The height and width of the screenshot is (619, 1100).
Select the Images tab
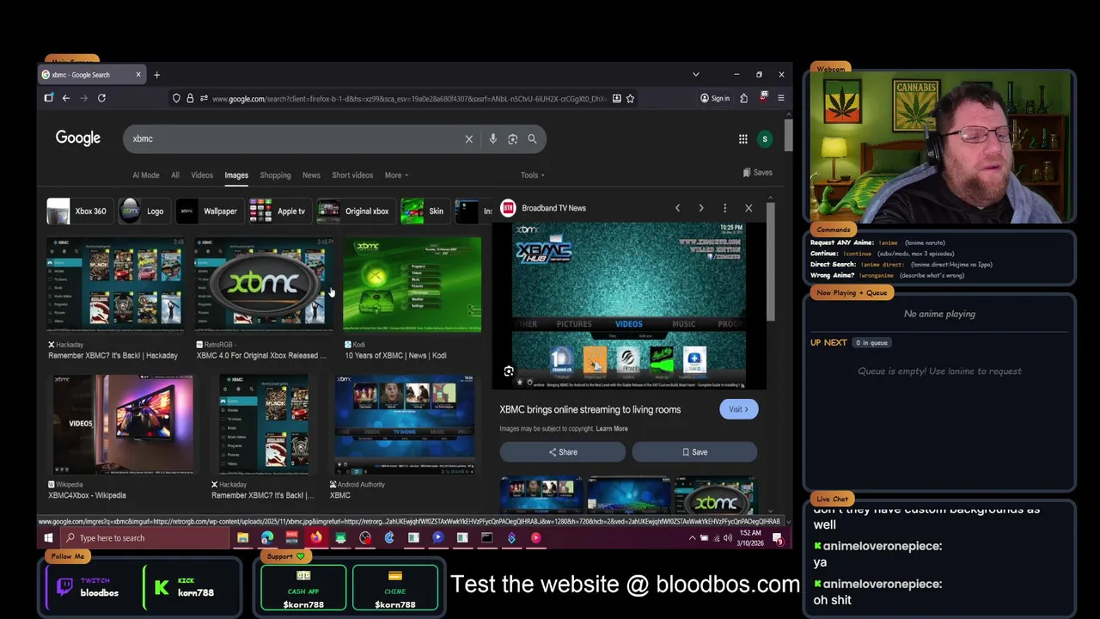click(236, 175)
